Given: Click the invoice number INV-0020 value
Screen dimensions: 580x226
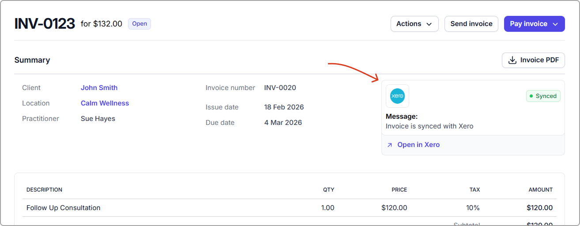Looking at the screenshot, I should point(280,88).
